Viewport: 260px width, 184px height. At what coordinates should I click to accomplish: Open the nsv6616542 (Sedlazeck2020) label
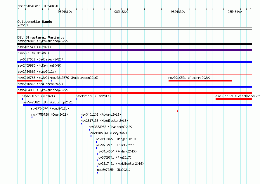coord(40,84)
